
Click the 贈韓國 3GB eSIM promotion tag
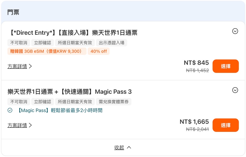click(47, 51)
